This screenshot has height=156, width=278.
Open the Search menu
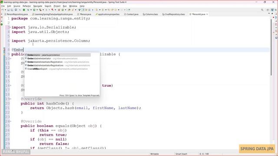tap(48, 6)
